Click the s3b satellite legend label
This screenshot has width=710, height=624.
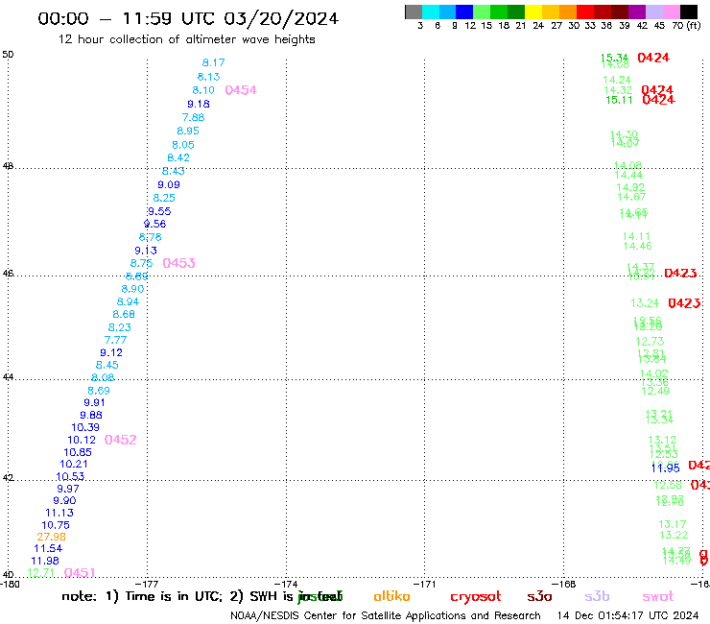click(597, 596)
